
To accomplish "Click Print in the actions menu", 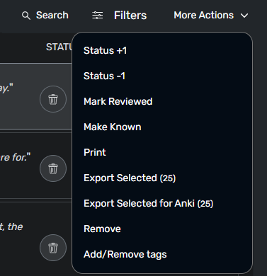I will pos(95,152).
